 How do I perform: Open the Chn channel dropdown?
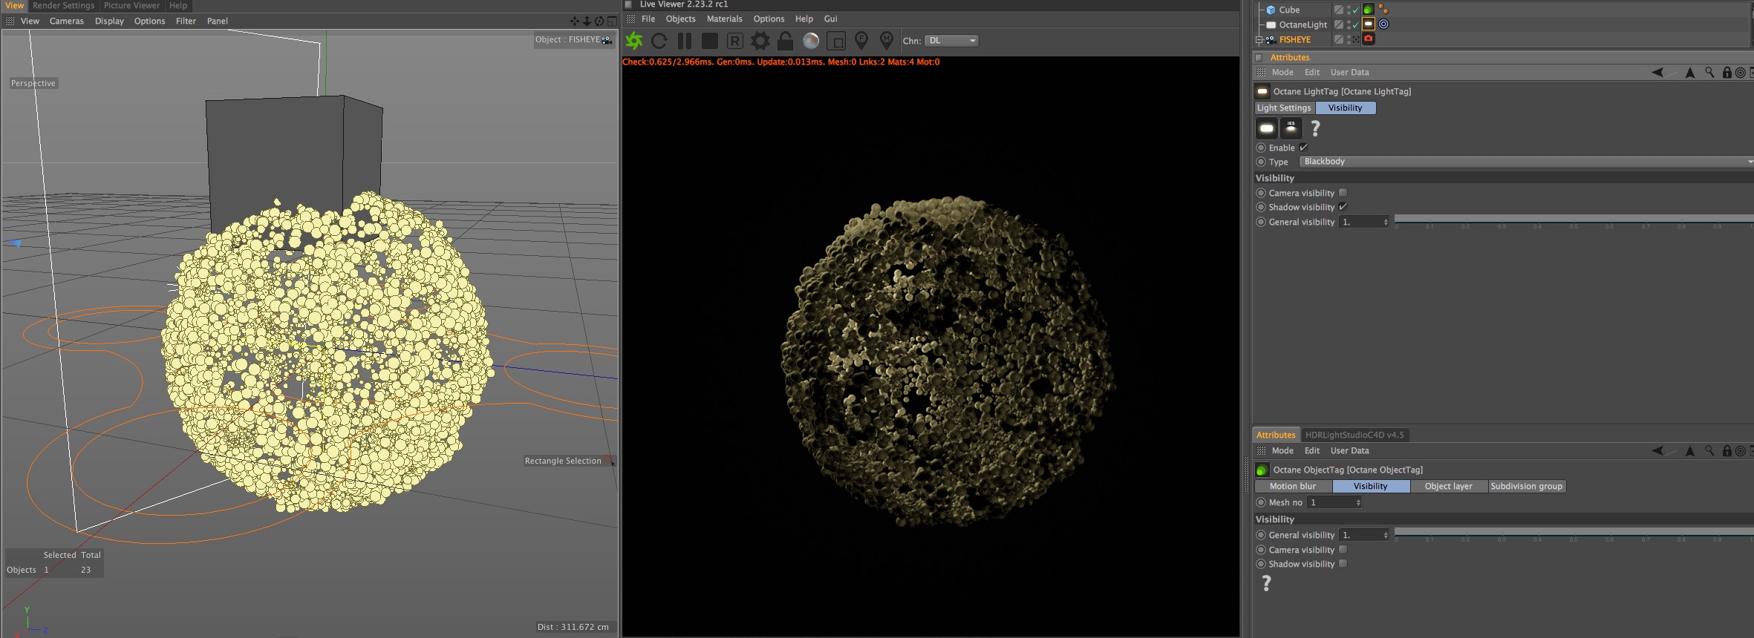[951, 41]
